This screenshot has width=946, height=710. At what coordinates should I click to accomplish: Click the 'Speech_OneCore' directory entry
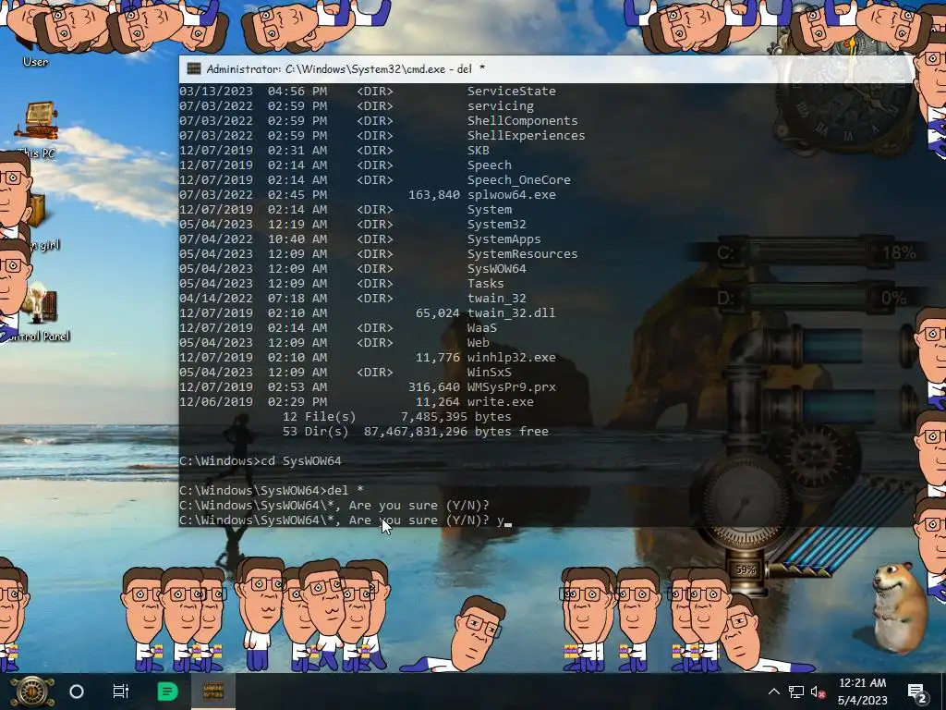519,180
